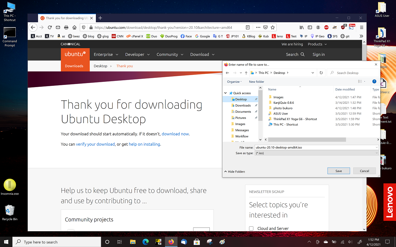Image resolution: width=396 pixels, height=247 pixels.
Task: Click the download now link
Action: [175, 134]
